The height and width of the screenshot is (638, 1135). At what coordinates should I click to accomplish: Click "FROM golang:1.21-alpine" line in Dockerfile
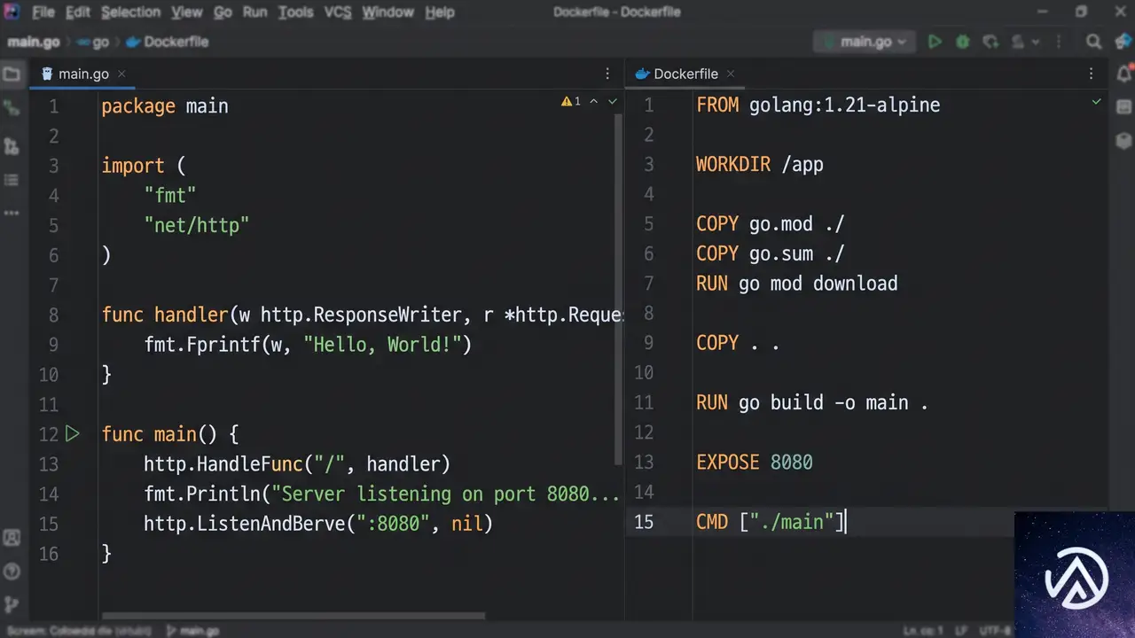pos(818,105)
